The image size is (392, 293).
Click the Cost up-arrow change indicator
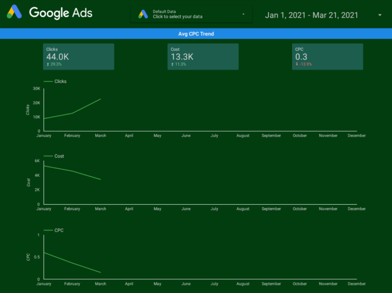coord(172,64)
